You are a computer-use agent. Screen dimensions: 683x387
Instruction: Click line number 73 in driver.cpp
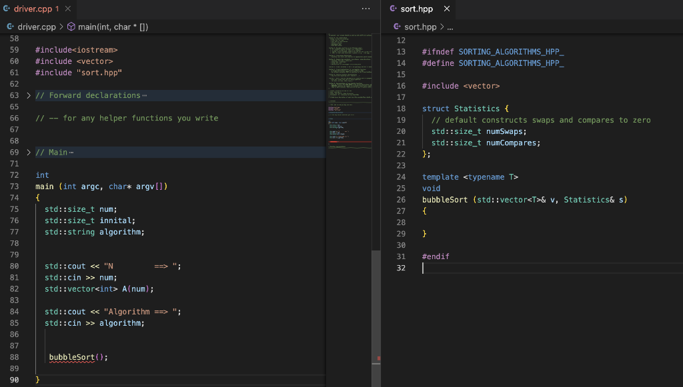[15, 187]
